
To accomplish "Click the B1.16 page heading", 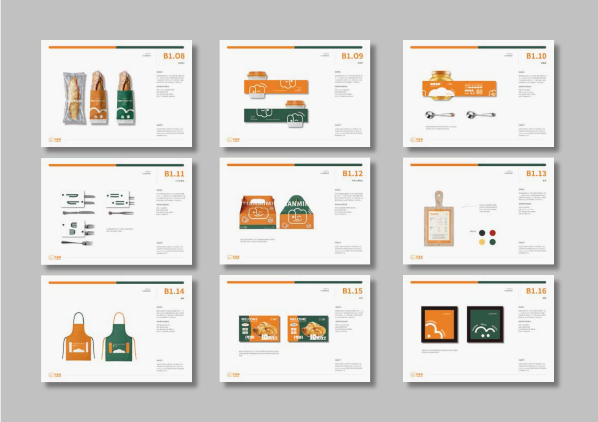I will pos(536,291).
